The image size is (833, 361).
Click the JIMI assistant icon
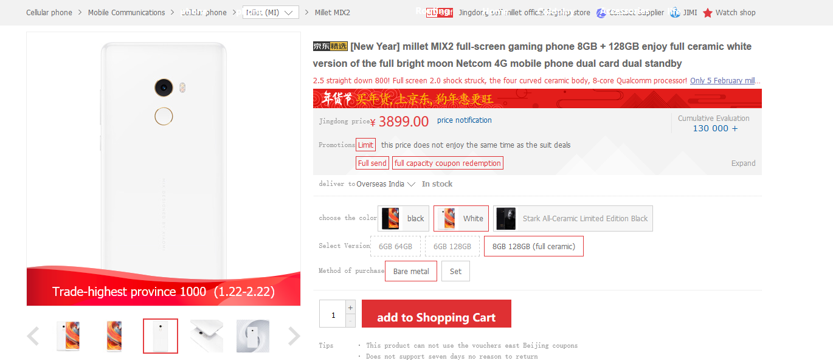675,13
